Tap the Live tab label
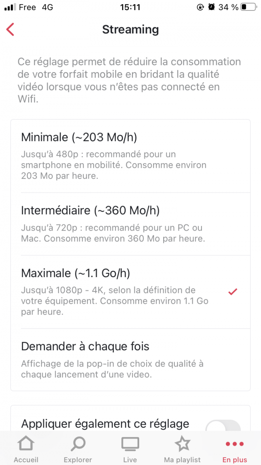 click(x=130, y=460)
